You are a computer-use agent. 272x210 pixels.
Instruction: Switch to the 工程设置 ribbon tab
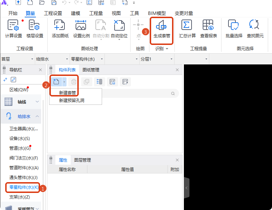click(53, 13)
